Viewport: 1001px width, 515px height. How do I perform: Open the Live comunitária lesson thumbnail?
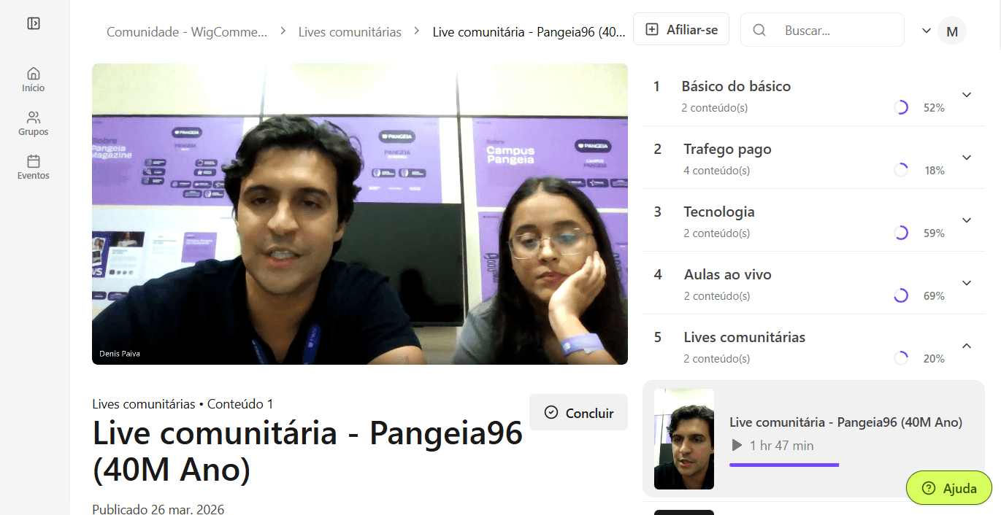coord(684,438)
